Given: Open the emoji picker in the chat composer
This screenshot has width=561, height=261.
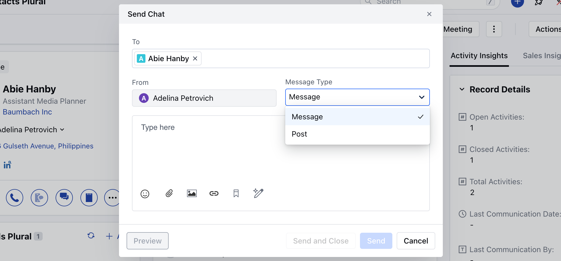Looking at the screenshot, I should [x=145, y=193].
